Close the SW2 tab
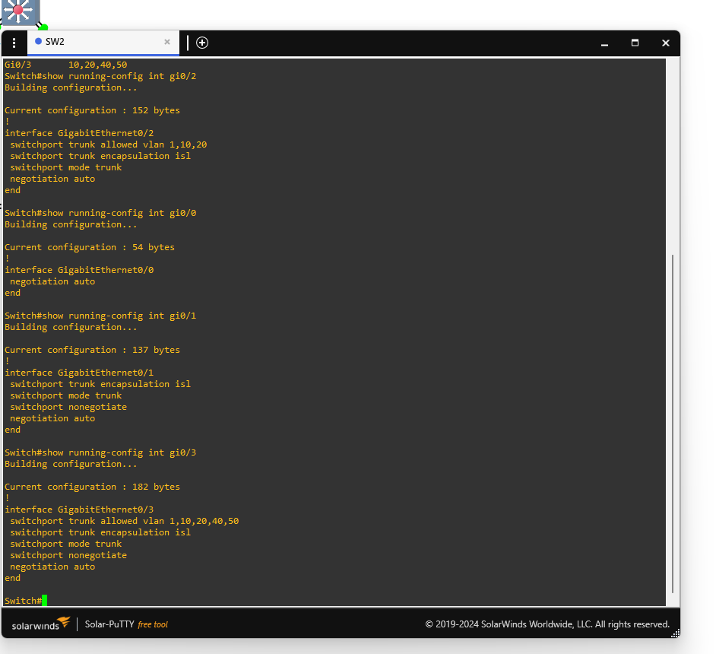 pyautogui.click(x=167, y=42)
